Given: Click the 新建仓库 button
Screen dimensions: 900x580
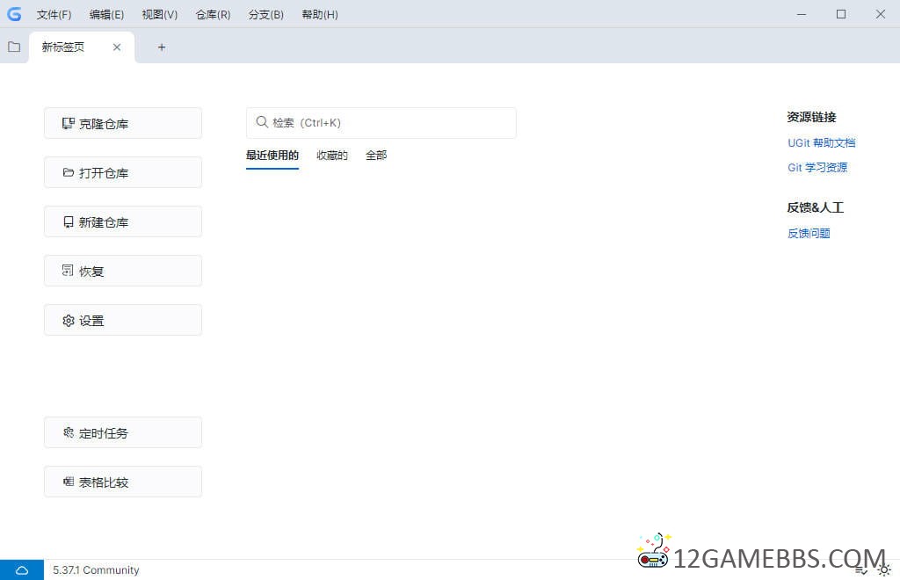Looking at the screenshot, I should 123,222.
